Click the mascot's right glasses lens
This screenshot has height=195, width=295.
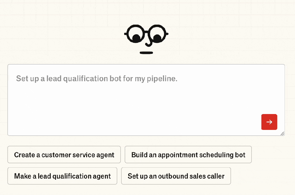pyautogui.click(x=157, y=34)
